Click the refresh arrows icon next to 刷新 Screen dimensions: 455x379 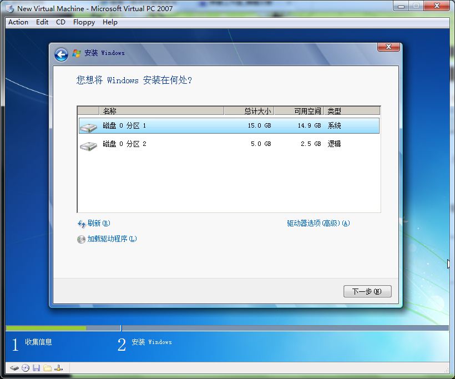coord(82,223)
